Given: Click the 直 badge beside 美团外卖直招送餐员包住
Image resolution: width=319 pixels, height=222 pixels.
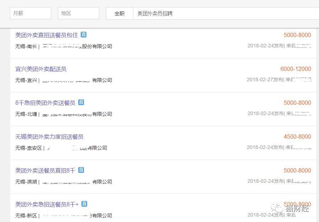Looking at the screenshot, I should coord(83,35).
